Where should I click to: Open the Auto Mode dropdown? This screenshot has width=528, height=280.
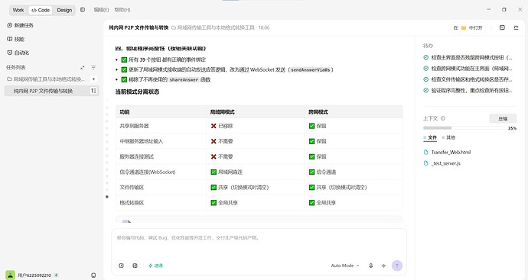pos(345,266)
